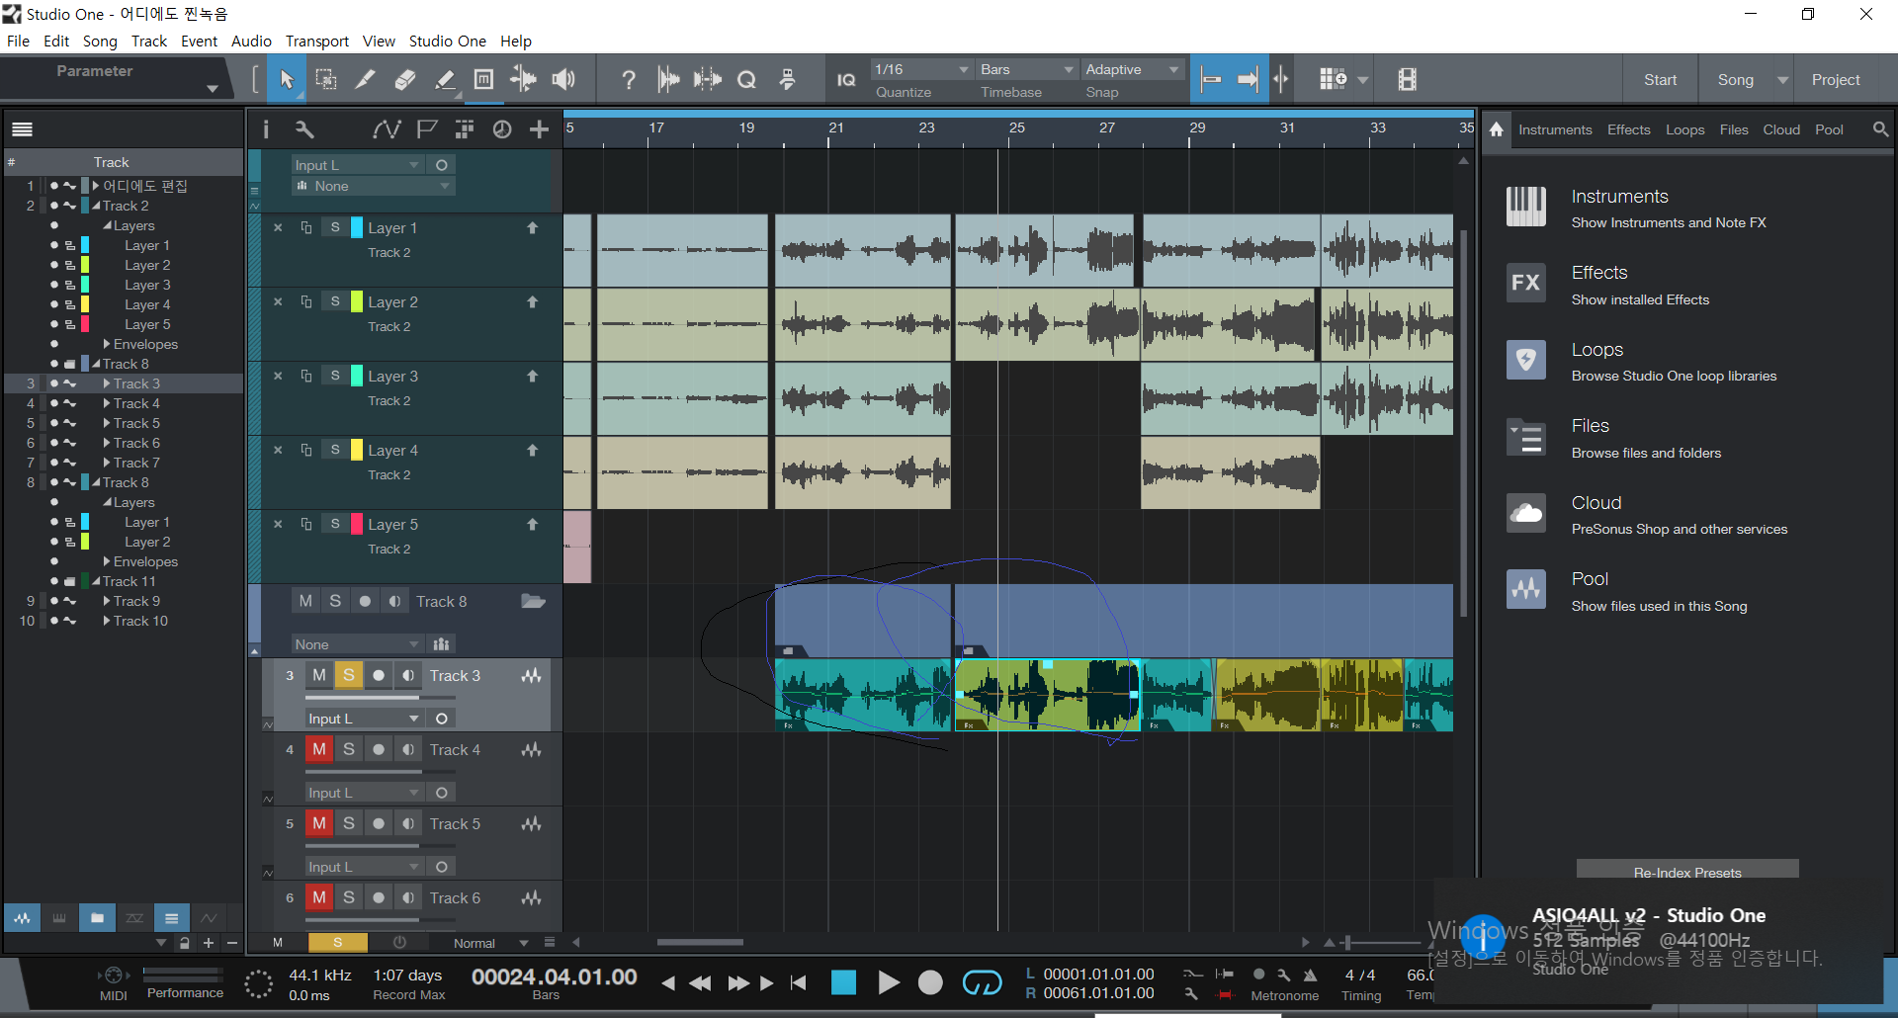Show automation icon in track header
This screenshot has height=1018, width=1898.
[x=387, y=129]
